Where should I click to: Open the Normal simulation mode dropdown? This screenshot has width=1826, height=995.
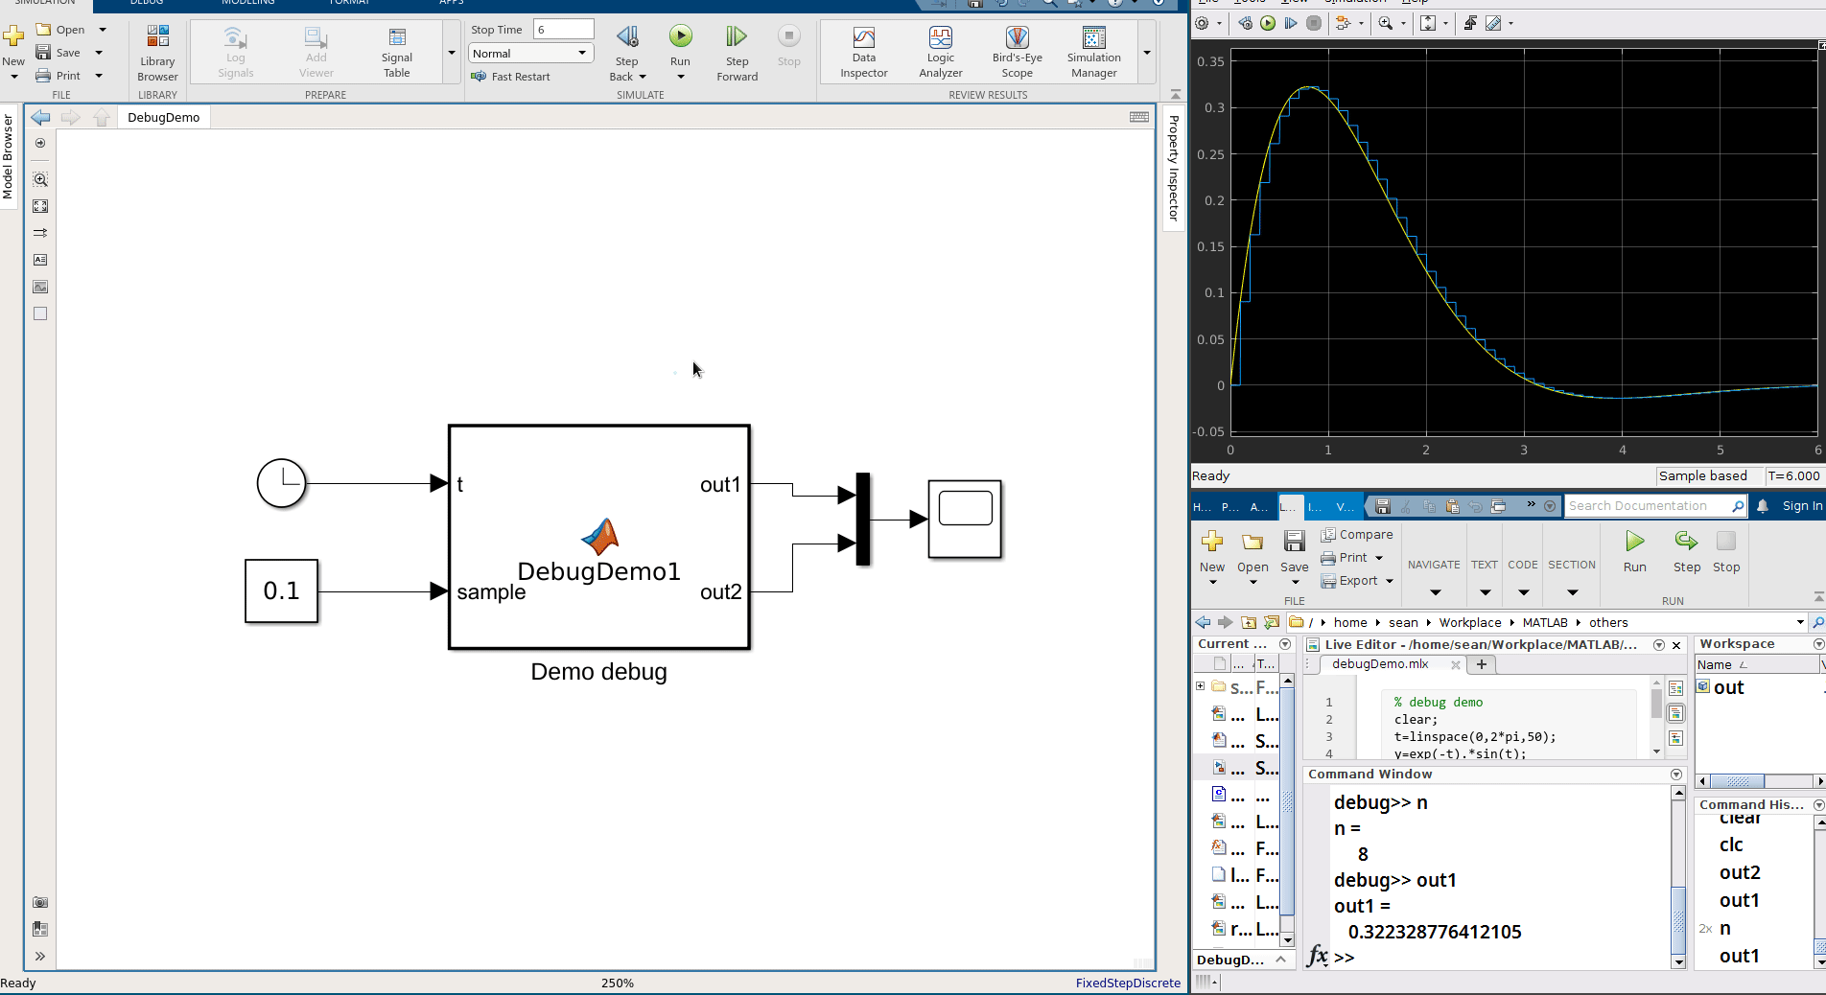[581, 53]
